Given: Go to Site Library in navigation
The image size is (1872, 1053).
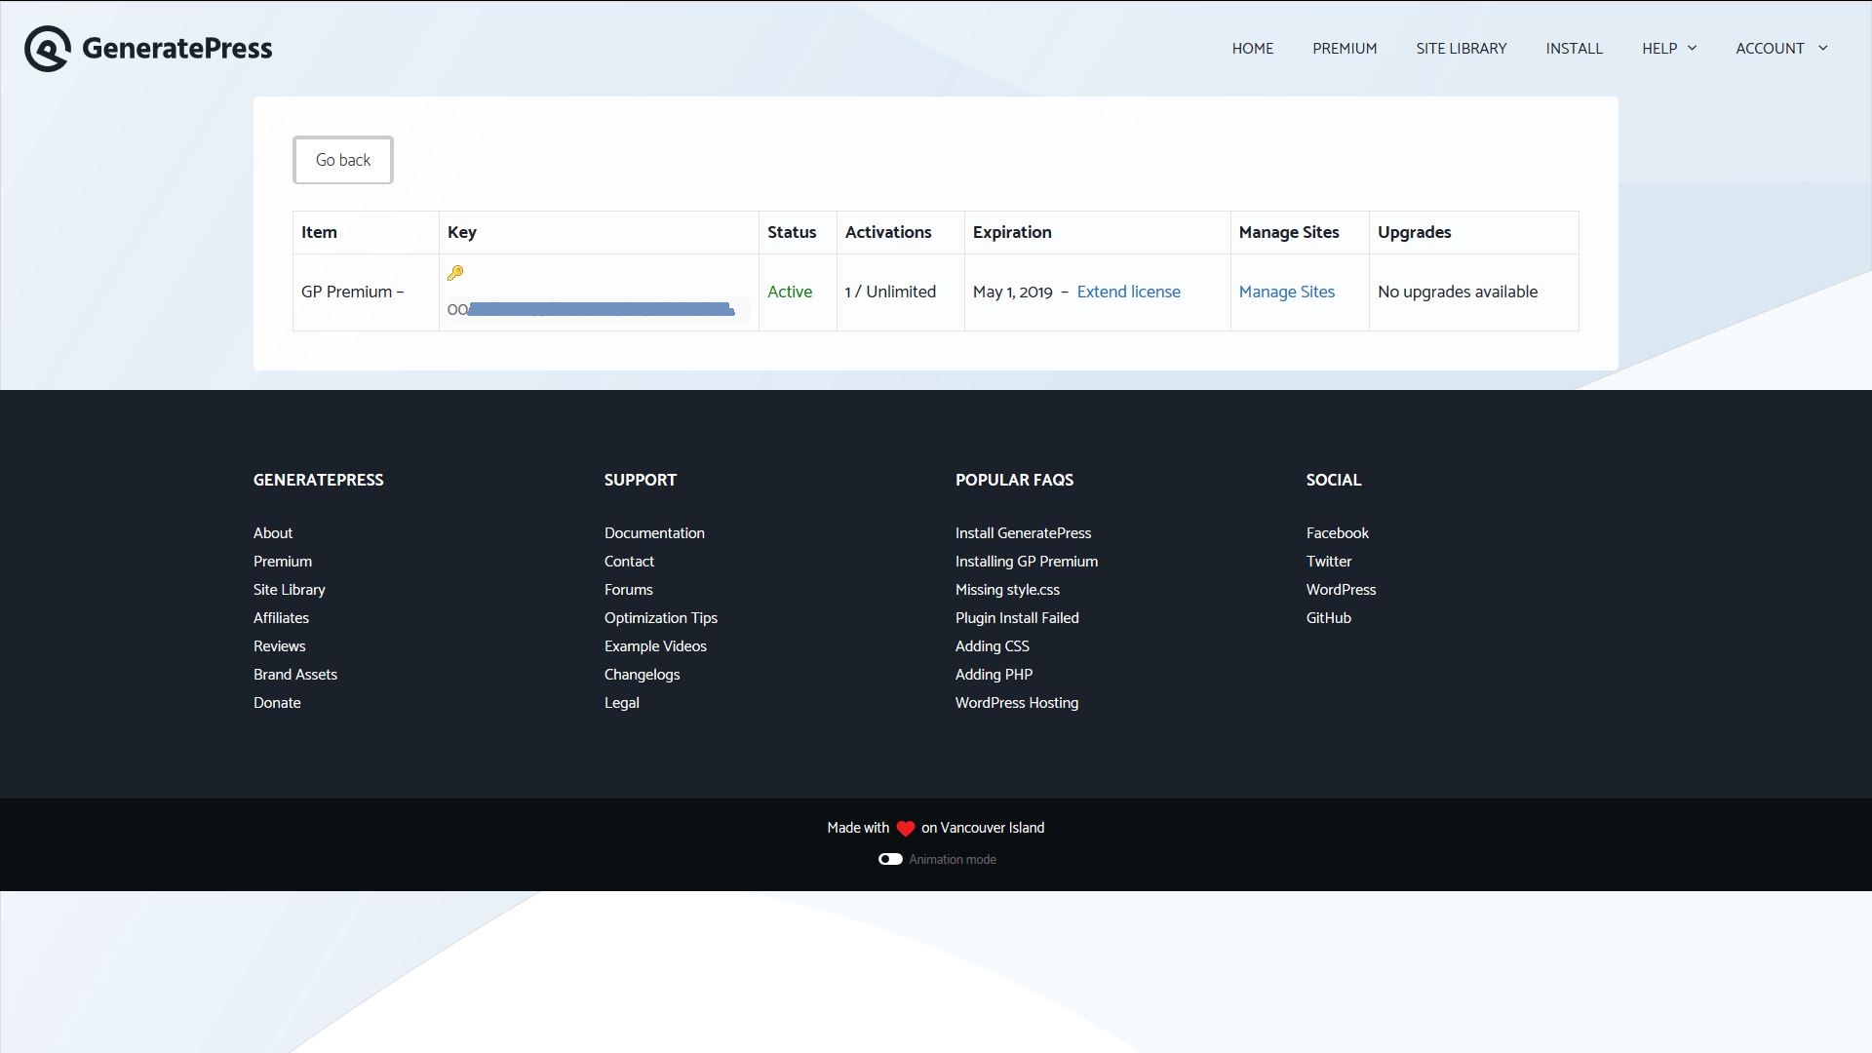Looking at the screenshot, I should tap(1461, 49).
